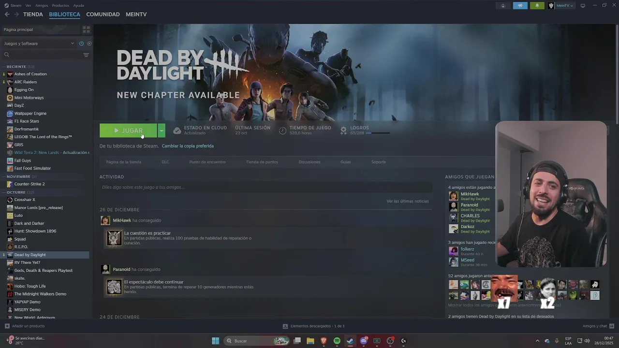This screenshot has height=348, width=619.
Task: Open achievements gear icon next to LOGROS
Action: tap(343, 130)
